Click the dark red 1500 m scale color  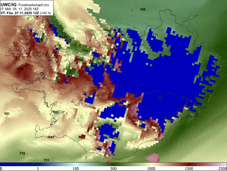pyautogui.click(x=189, y=164)
